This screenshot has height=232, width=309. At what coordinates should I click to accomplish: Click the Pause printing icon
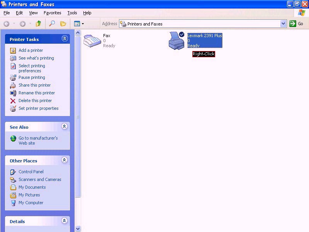tap(13, 78)
